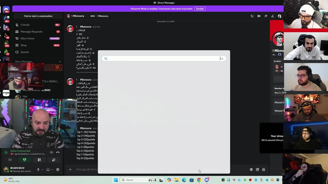Open the Friends page

(x=38, y=25)
